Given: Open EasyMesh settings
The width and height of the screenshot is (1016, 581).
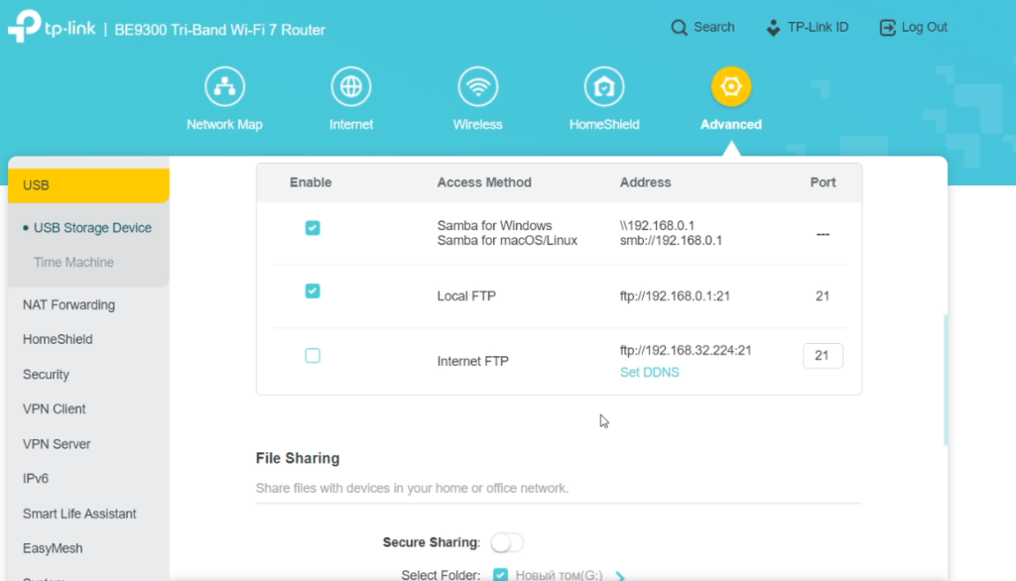Looking at the screenshot, I should pyautogui.click(x=53, y=548).
